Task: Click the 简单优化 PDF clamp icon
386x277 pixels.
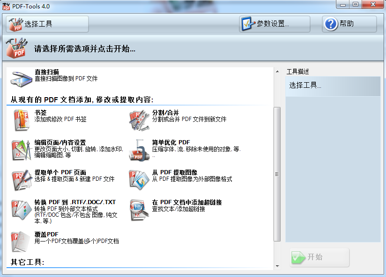Action: [139, 150]
